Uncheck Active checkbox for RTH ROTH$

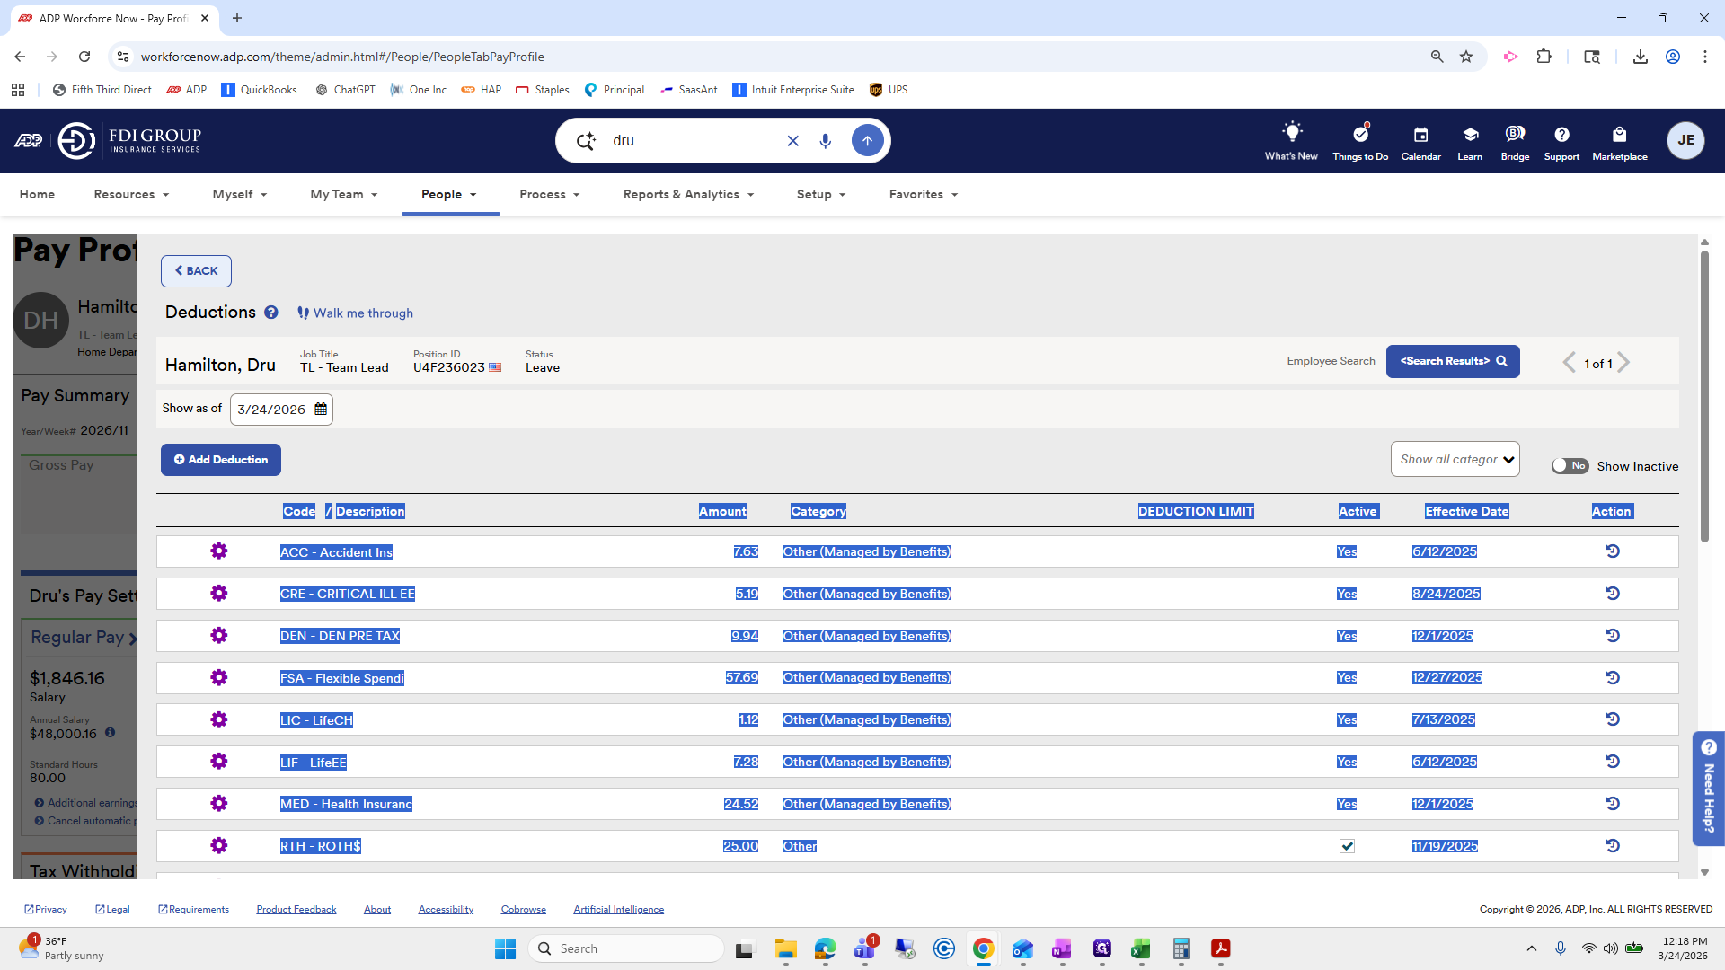(x=1347, y=846)
